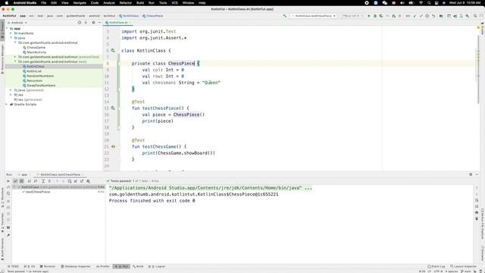Viewport: 485px width, 273px height.
Task: Rerun tests using Run panel play icon
Action: pyautogui.click(x=8, y=181)
